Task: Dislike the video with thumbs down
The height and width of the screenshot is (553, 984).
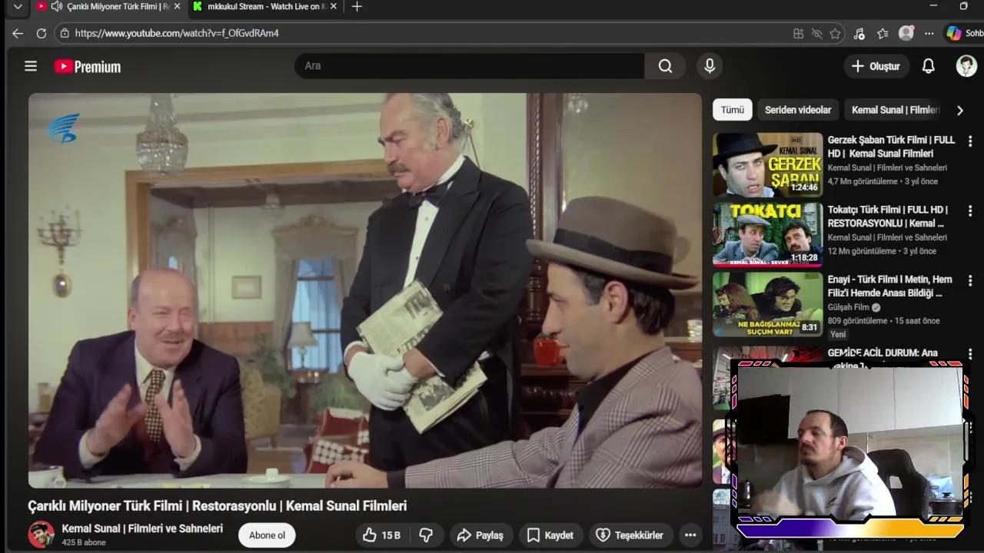Action: (426, 535)
